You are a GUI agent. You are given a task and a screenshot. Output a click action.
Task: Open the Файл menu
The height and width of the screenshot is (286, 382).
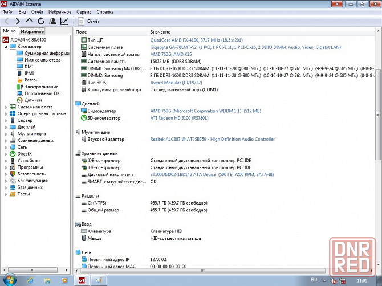(x=8, y=12)
